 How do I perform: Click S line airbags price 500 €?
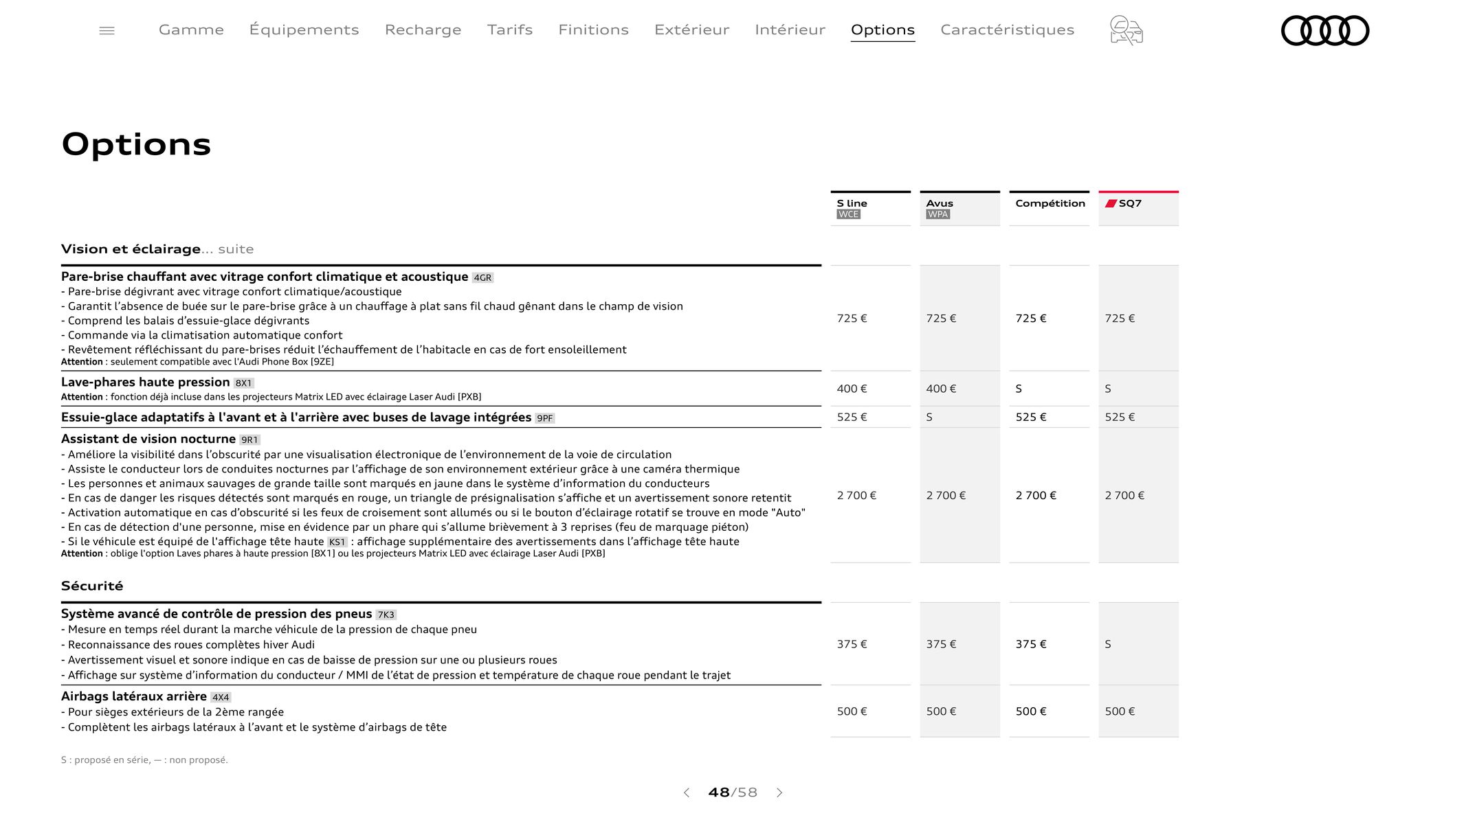coord(852,712)
